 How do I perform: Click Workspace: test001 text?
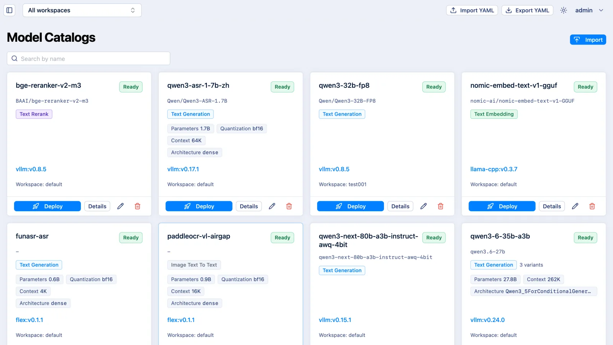pyautogui.click(x=343, y=184)
